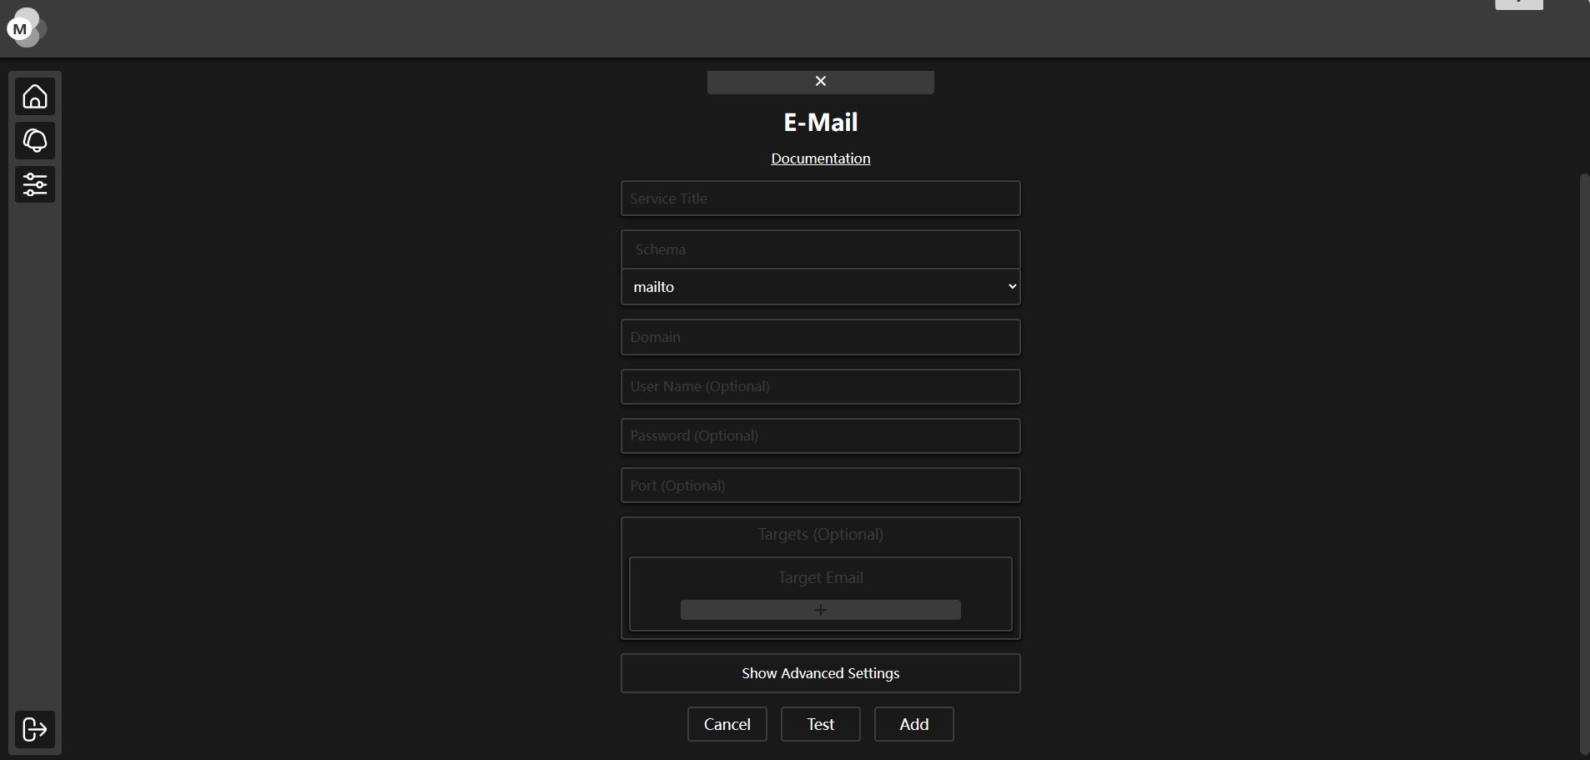1590x760 pixels.
Task: Open the Documentation link
Action: (820, 159)
